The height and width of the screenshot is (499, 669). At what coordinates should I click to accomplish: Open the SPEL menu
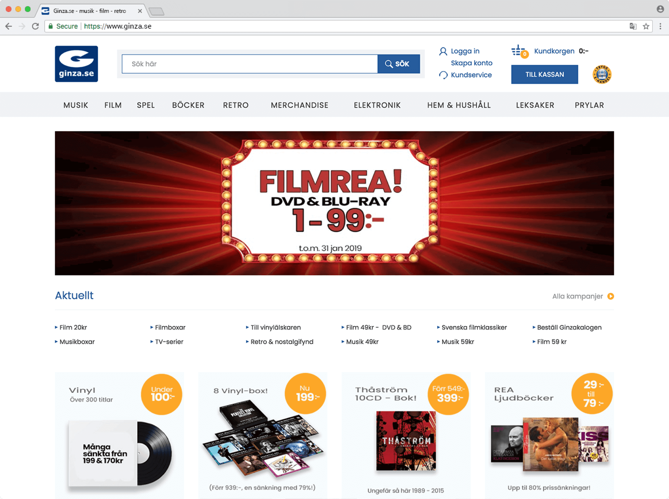pyautogui.click(x=146, y=105)
